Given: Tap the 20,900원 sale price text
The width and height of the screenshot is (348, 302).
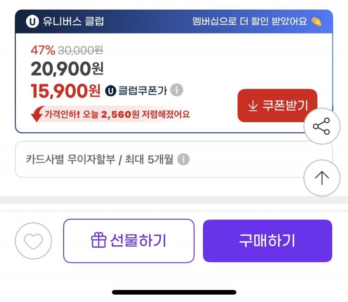Looking at the screenshot, I should pyautogui.click(x=67, y=69).
